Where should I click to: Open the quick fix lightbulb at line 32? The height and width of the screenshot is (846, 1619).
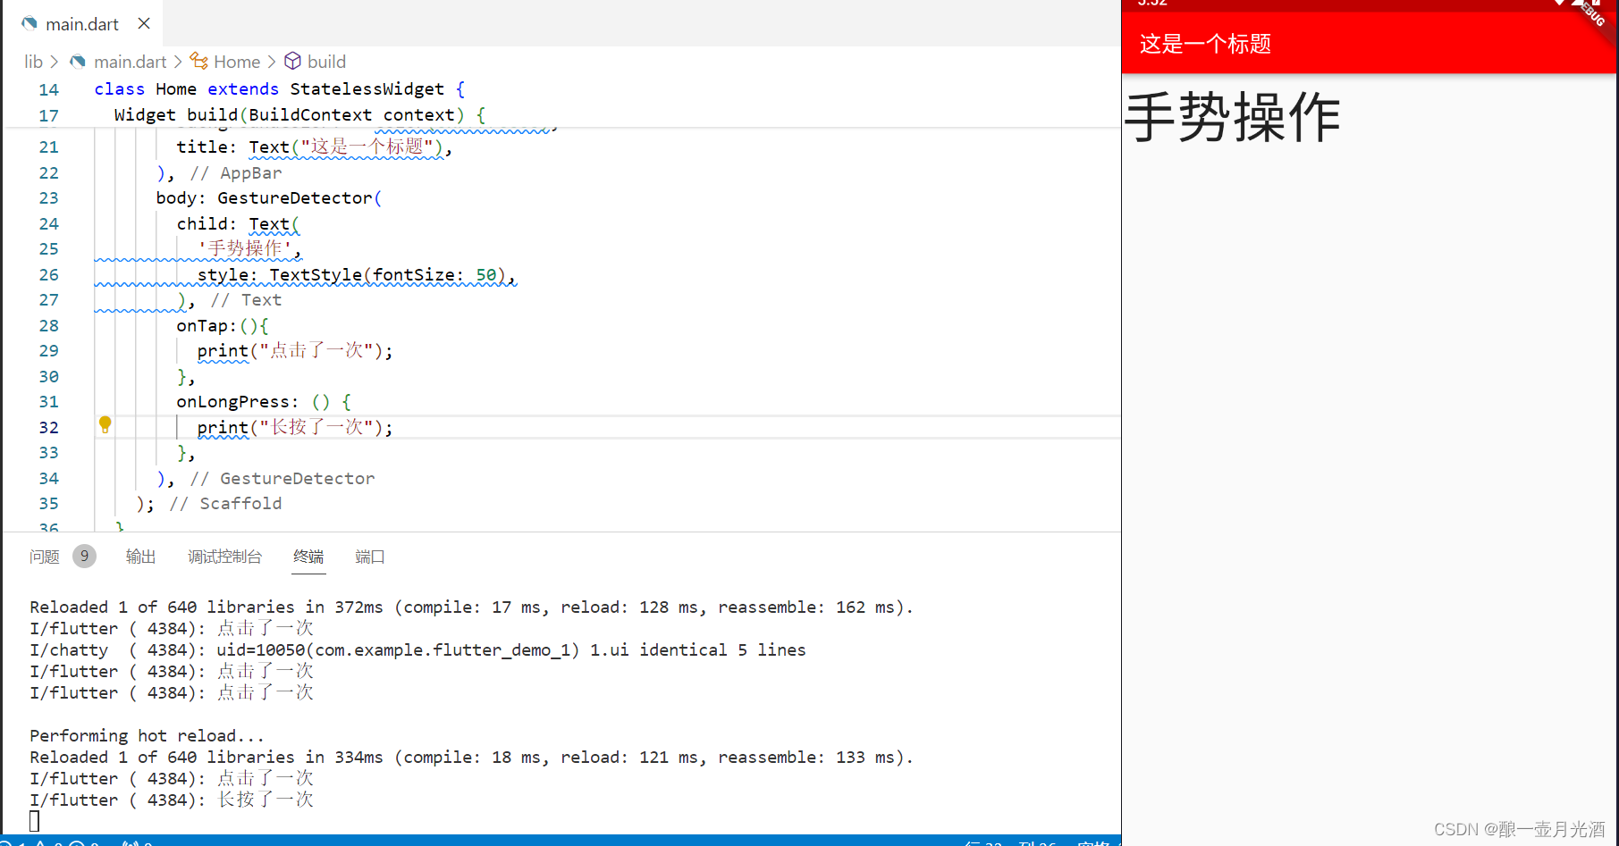tap(105, 425)
